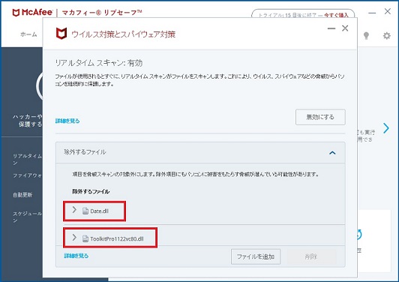The image size is (399, 282).
Task: Expand the Date.dll entry chevron
Action: (74, 210)
